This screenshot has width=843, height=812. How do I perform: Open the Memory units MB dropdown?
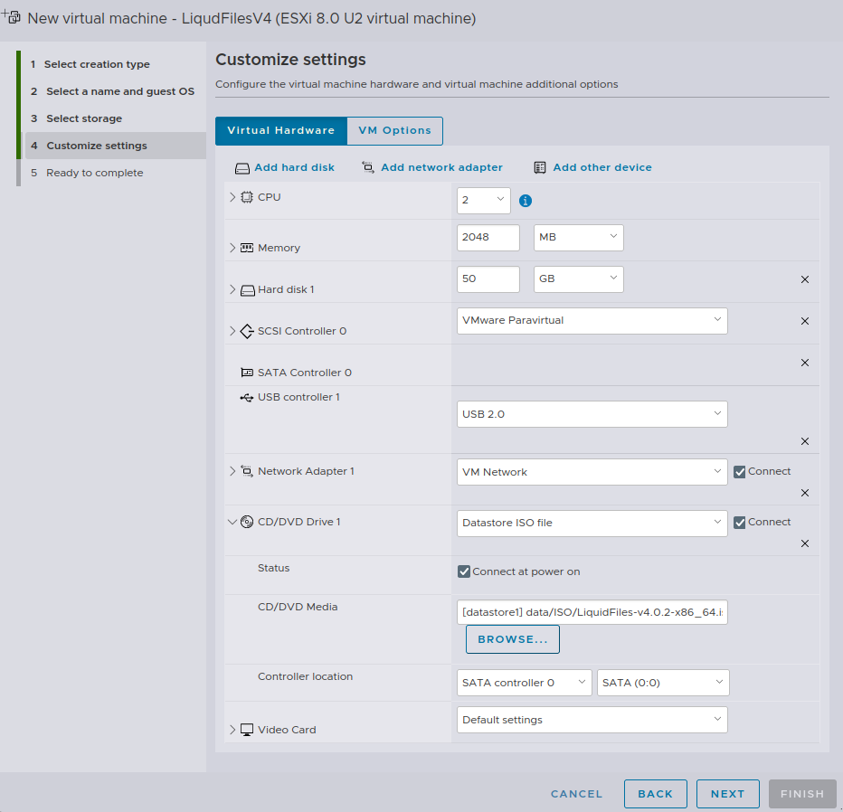(577, 237)
